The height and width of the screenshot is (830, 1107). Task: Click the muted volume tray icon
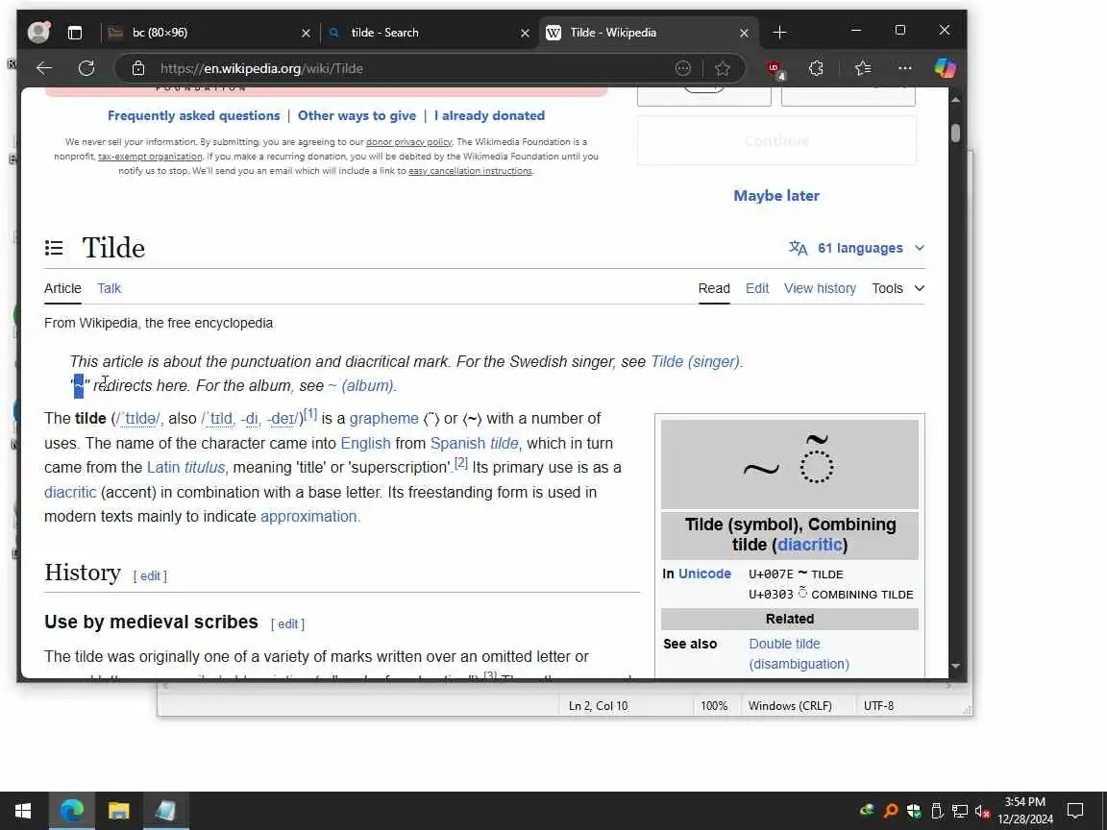coord(982,811)
